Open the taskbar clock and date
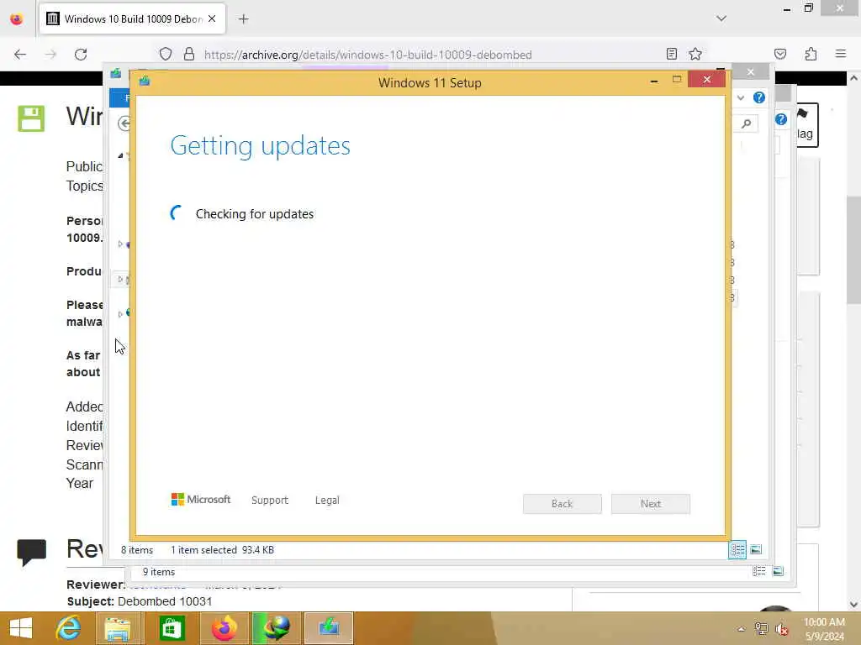The height and width of the screenshot is (645, 861). pos(824,629)
